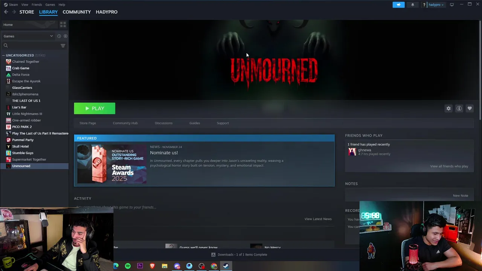
Task: Collapse the Uncategorized category
Action: (3, 55)
